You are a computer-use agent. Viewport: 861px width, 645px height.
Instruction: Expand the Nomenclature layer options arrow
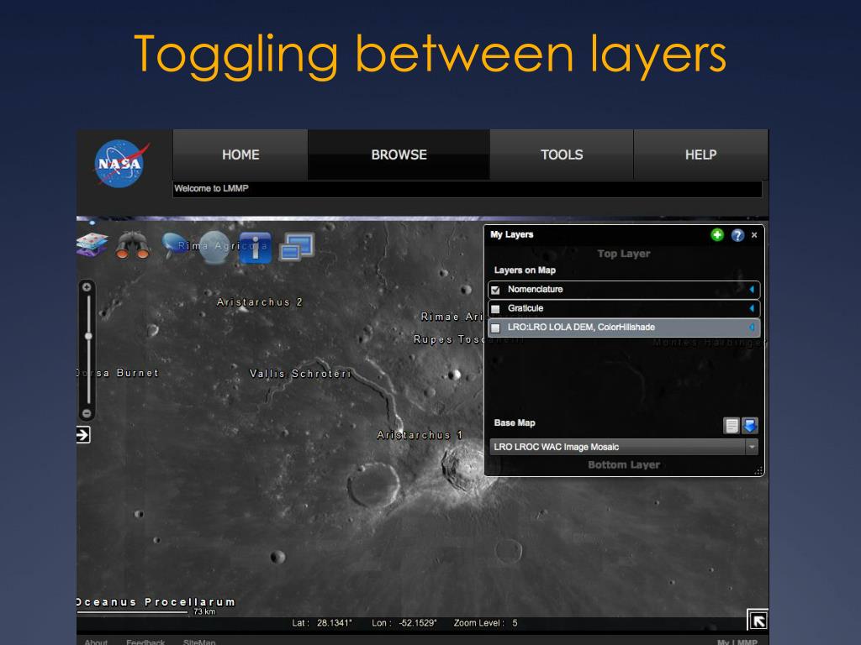tap(752, 289)
